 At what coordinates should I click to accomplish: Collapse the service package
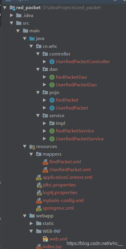[x=38, y=116]
